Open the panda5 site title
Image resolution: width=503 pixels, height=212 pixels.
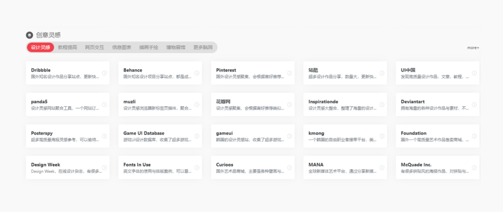pos(40,102)
